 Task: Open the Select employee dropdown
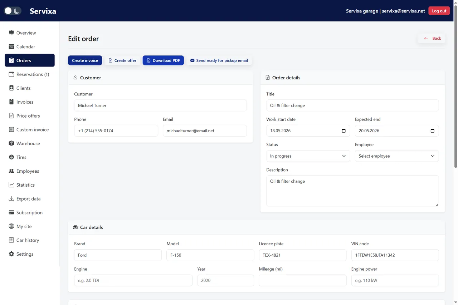pyautogui.click(x=397, y=156)
